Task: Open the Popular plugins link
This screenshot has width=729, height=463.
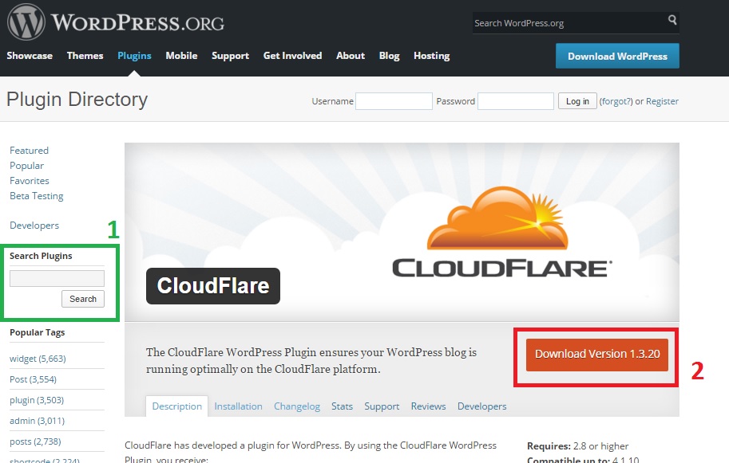Action: (x=26, y=166)
